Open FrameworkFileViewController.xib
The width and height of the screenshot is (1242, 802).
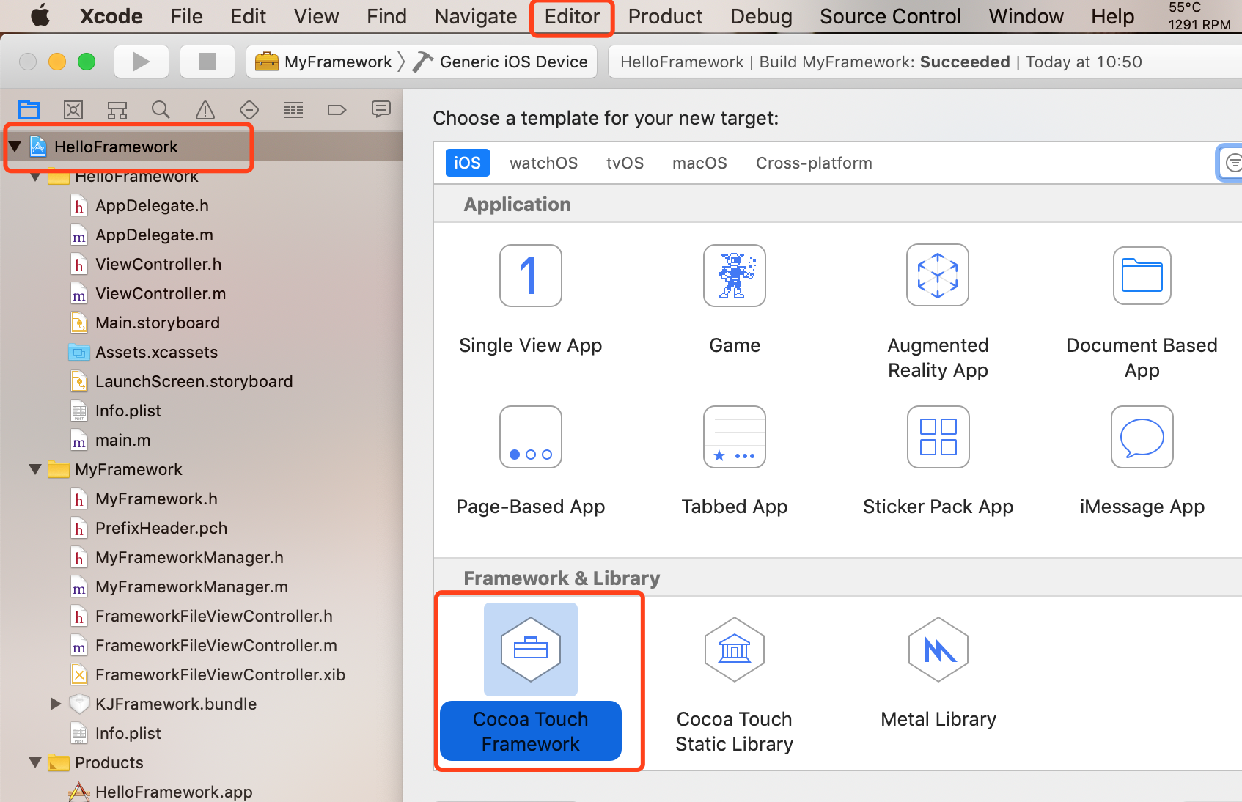220,674
